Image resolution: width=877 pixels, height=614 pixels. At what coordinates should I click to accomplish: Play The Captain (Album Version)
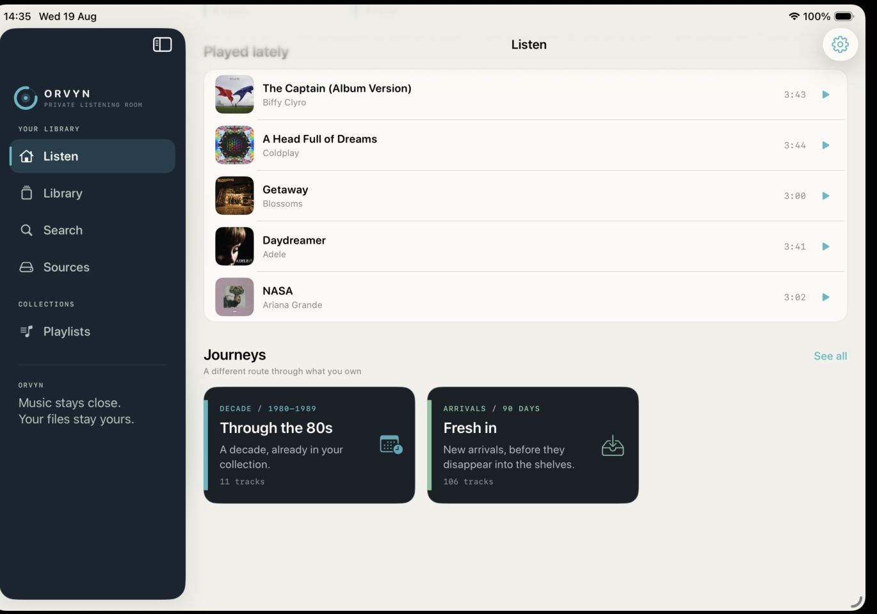click(826, 95)
